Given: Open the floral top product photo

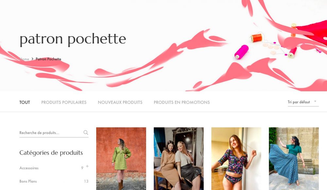Looking at the screenshot, I should point(236,159).
